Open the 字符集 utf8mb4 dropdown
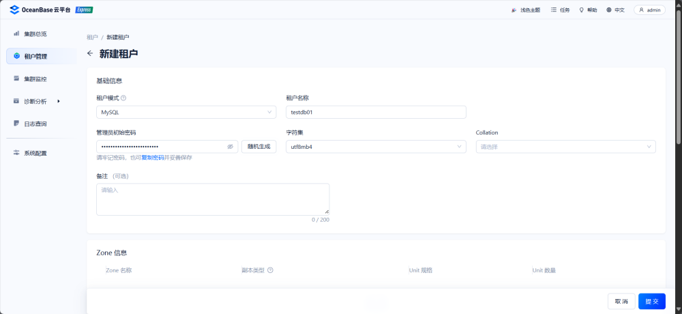The width and height of the screenshot is (682, 314). pyautogui.click(x=376, y=147)
